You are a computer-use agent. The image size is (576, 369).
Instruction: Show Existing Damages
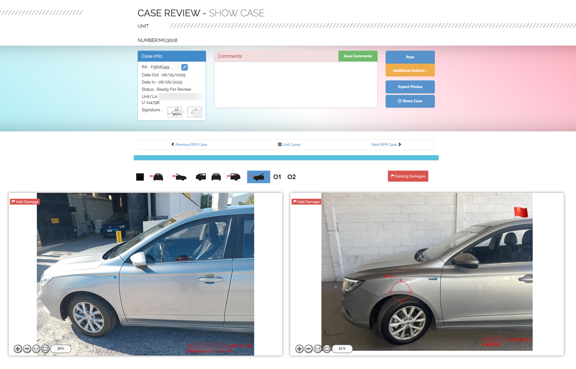pyautogui.click(x=408, y=176)
